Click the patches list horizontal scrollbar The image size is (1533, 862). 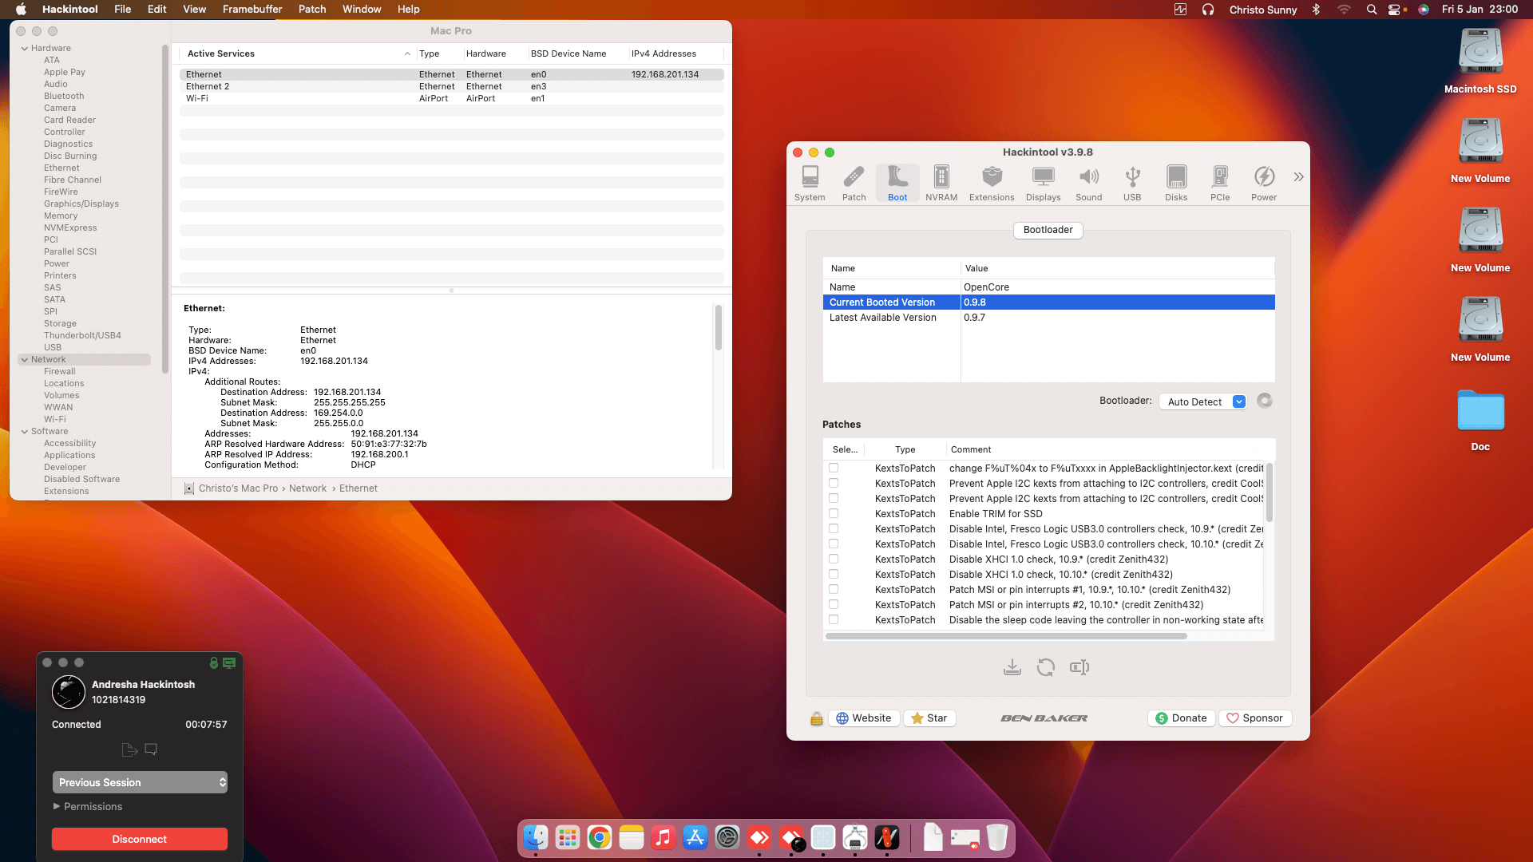point(1006,636)
